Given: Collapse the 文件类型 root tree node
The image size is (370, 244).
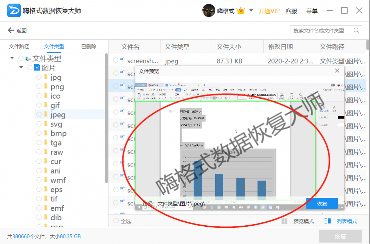Looking at the screenshot, I should (12, 58).
